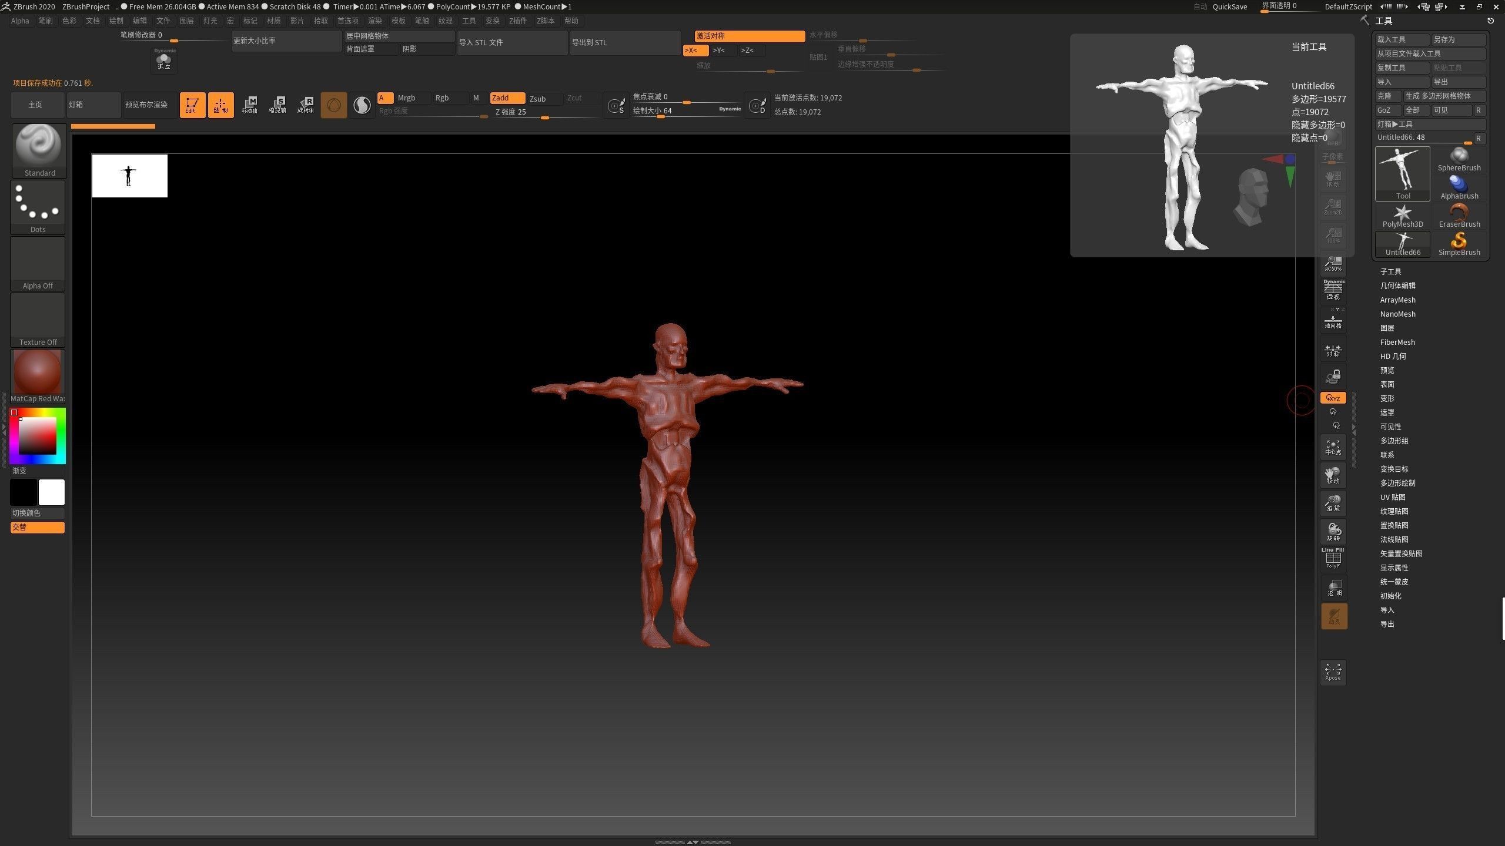Click the Move (移动) navigation icon

[1333, 475]
